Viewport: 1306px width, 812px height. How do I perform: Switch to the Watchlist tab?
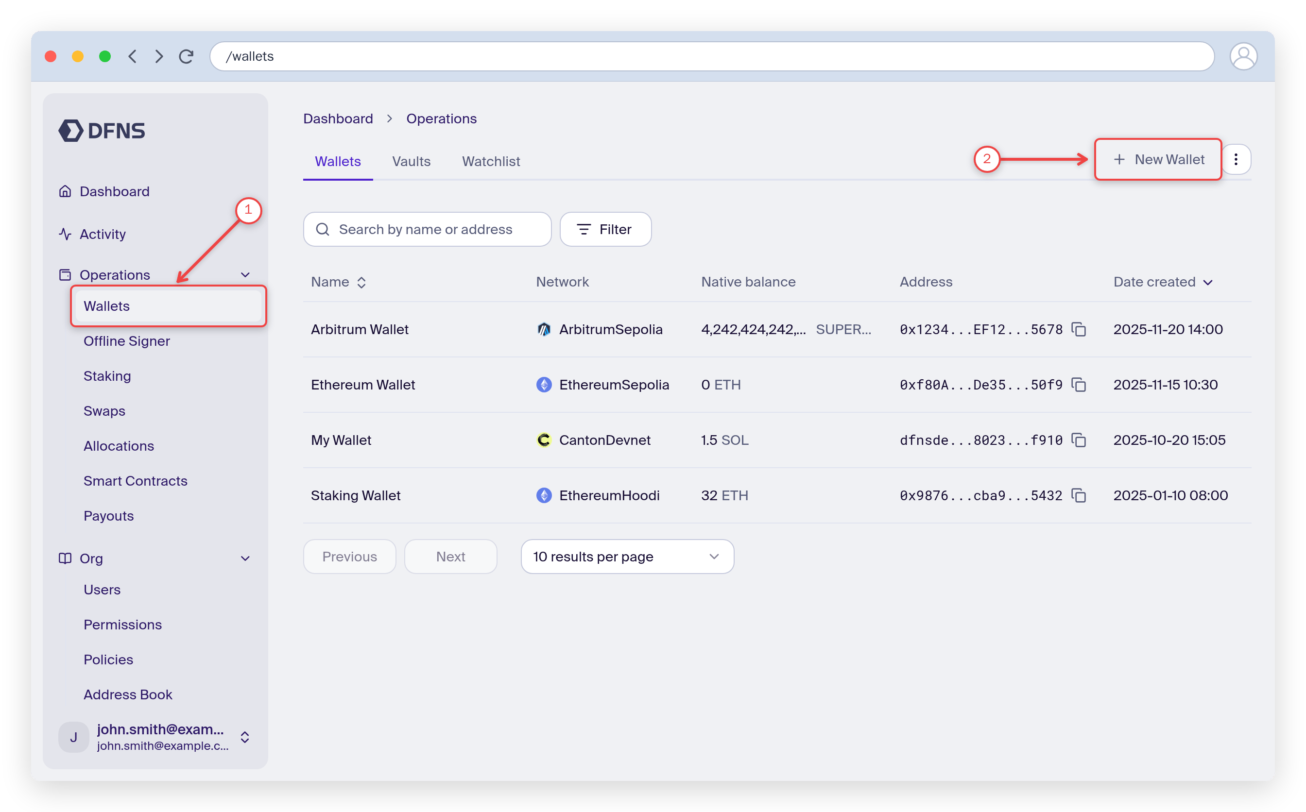coord(491,161)
